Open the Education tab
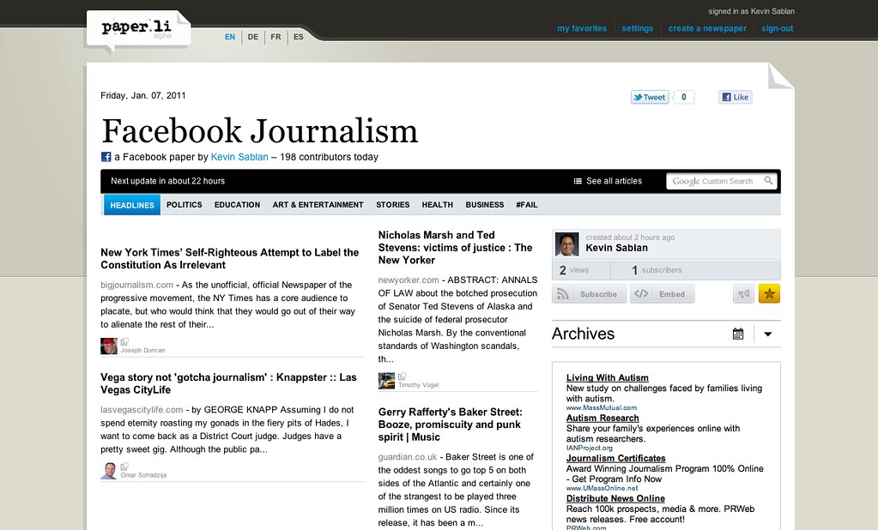 (238, 205)
